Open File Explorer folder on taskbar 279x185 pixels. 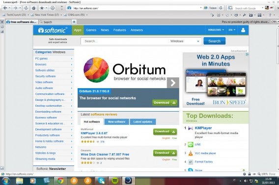pyautogui.click(x=19, y=181)
